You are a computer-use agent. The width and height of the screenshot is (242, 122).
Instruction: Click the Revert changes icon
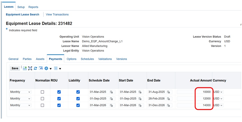(x=41, y=68)
